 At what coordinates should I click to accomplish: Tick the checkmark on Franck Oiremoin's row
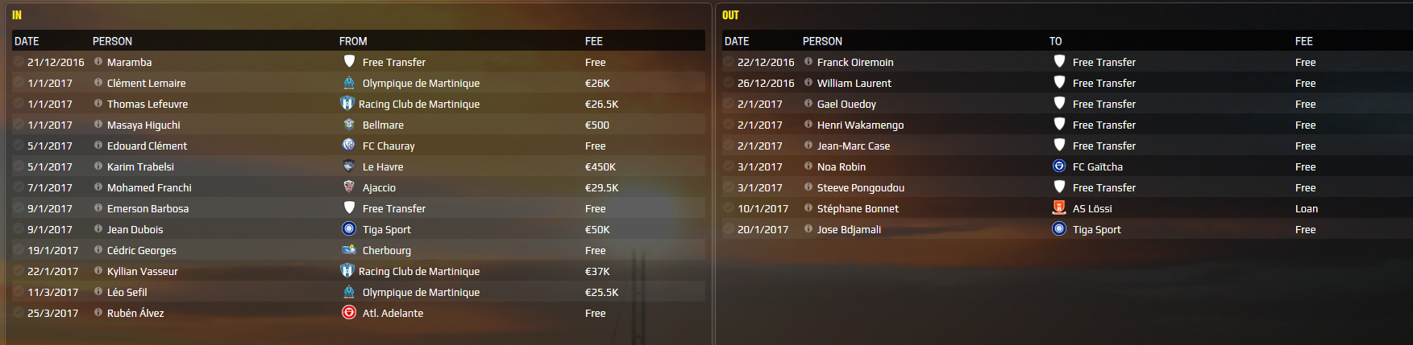[x=729, y=62]
